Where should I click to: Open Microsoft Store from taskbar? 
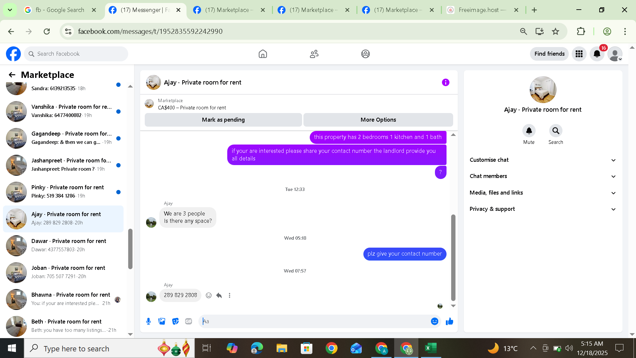tap(306, 348)
